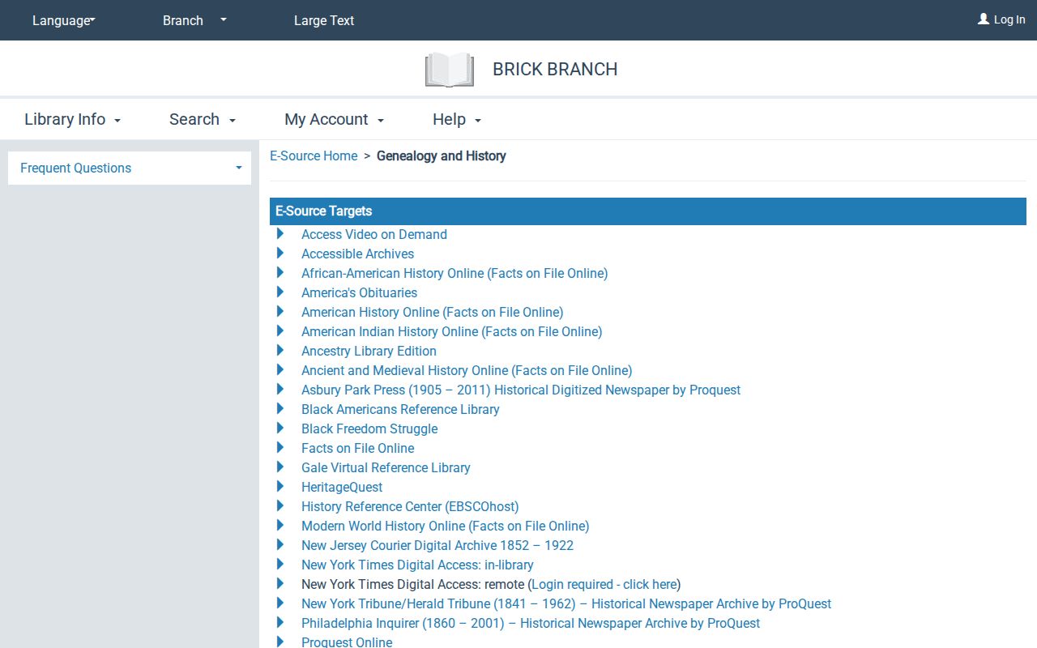Click the arrow icon beside America's Obituaries
The width and height of the screenshot is (1037, 648).
pyautogui.click(x=280, y=292)
